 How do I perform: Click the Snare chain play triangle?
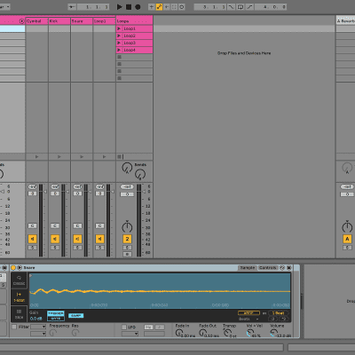tap(82, 157)
